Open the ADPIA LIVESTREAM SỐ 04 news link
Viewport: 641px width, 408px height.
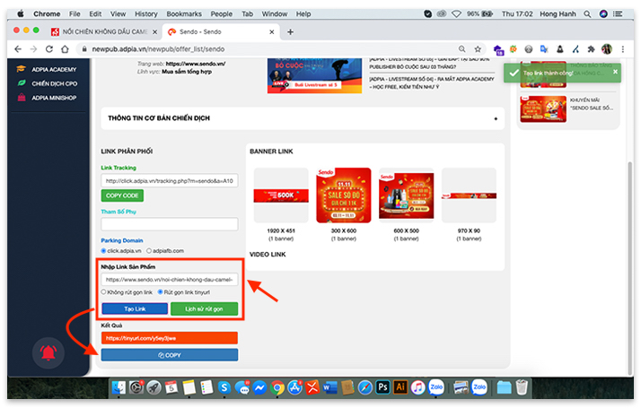coord(432,82)
